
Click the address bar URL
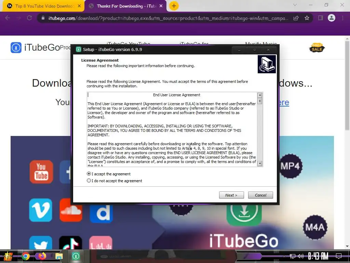[168, 18]
